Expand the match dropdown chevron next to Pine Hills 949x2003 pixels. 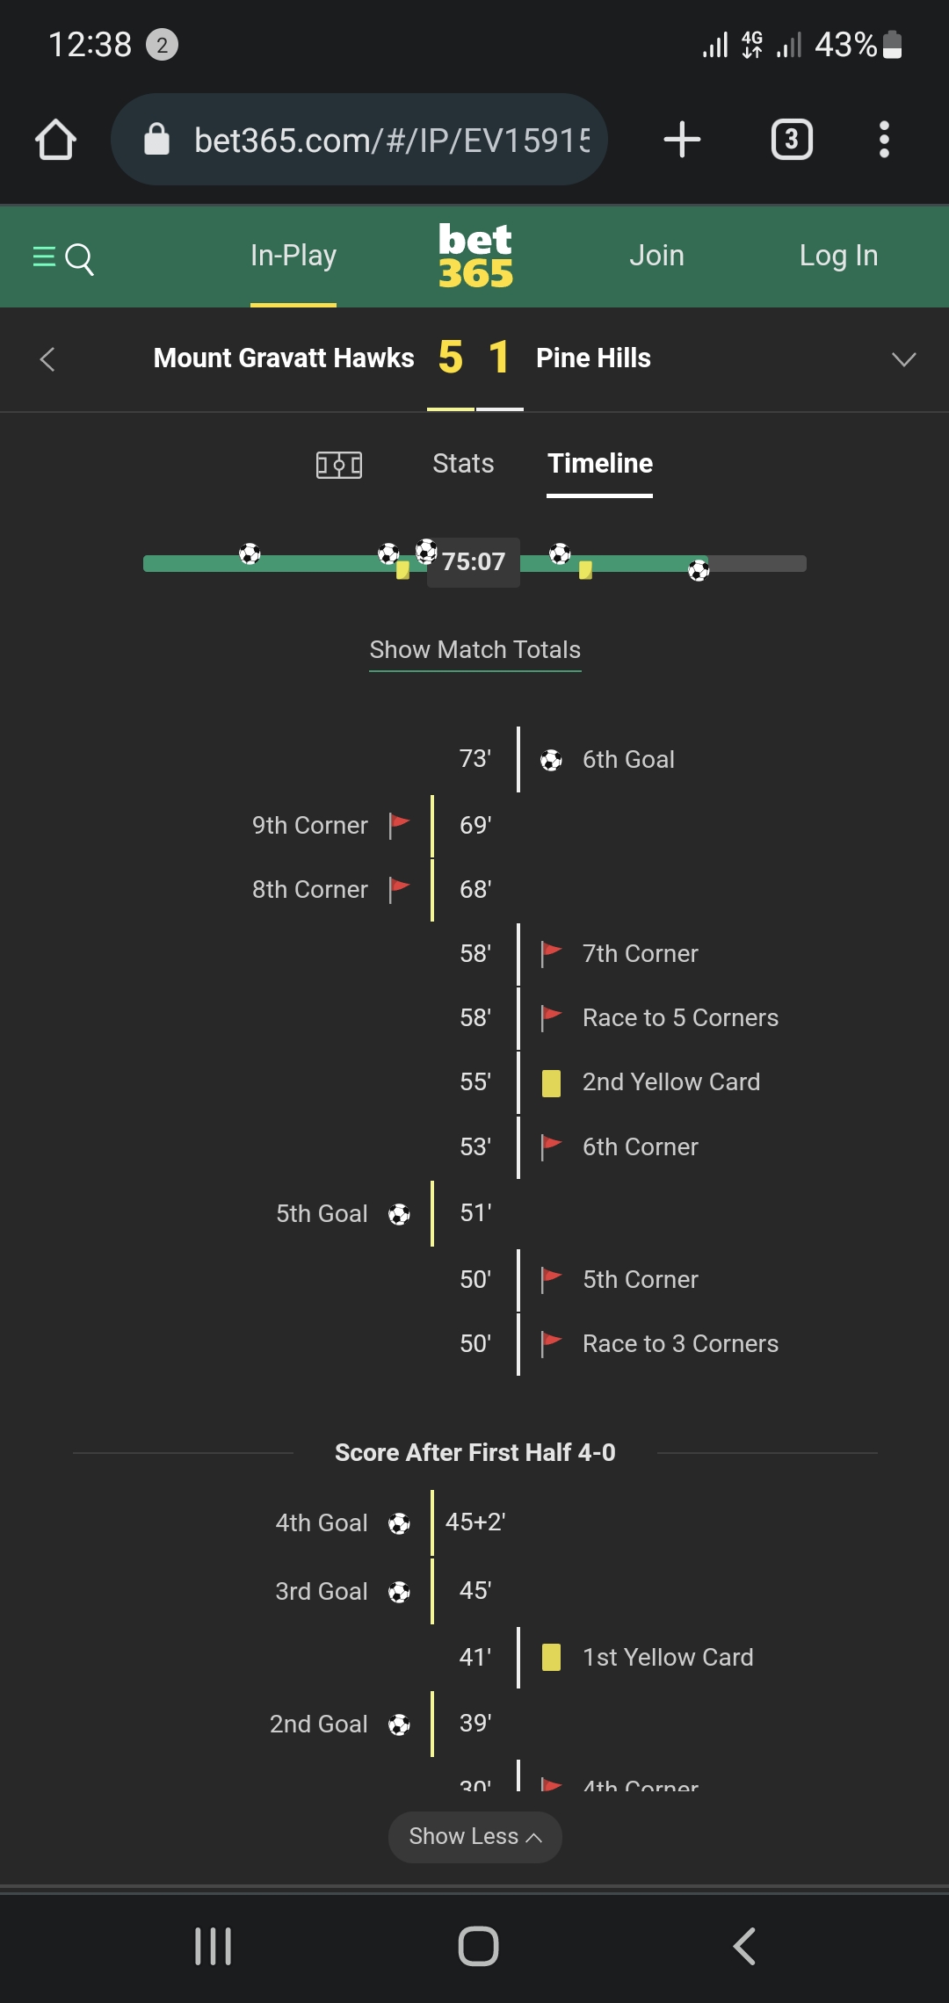pyautogui.click(x=903, y=358)
